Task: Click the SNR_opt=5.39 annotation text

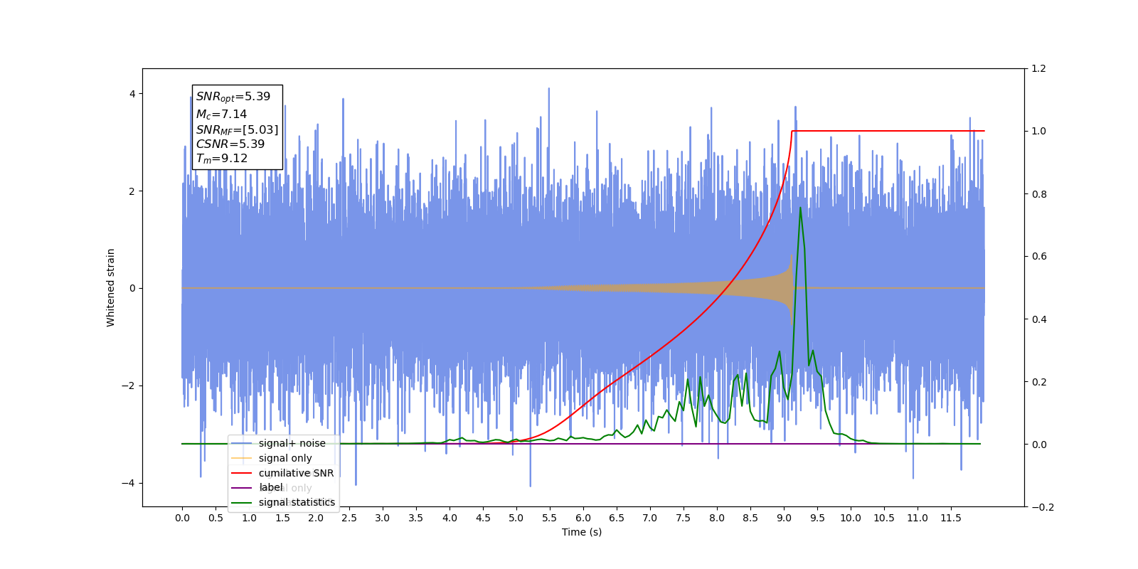Action: click(233, 97)
